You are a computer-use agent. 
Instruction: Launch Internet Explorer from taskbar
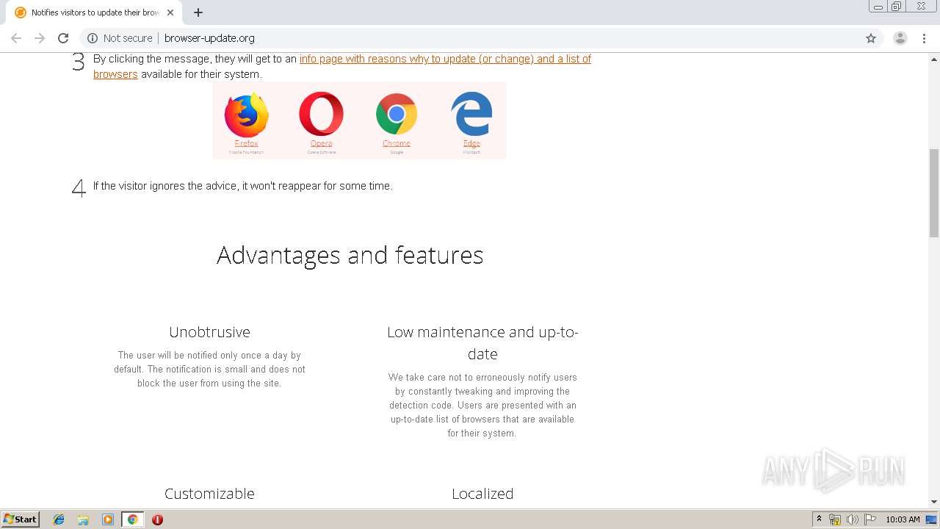(x=59, y=519)
